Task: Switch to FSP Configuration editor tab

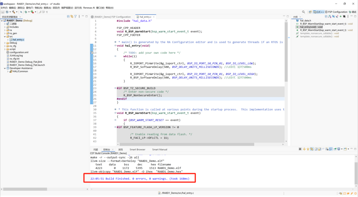Action: coord(111,17)
